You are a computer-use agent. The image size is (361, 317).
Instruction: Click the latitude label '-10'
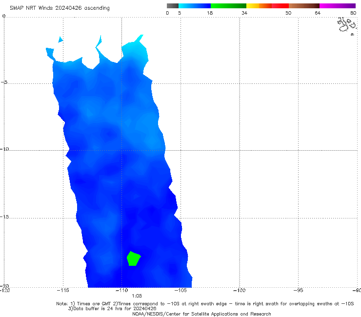[x=4, y=149]
